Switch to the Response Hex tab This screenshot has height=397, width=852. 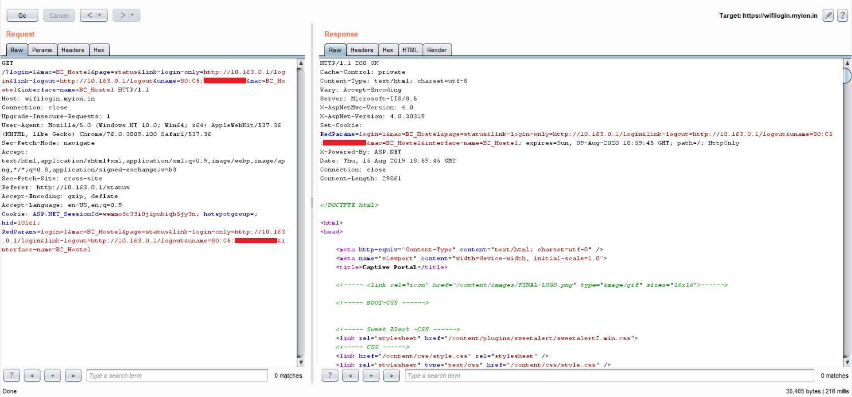(388, 50)
